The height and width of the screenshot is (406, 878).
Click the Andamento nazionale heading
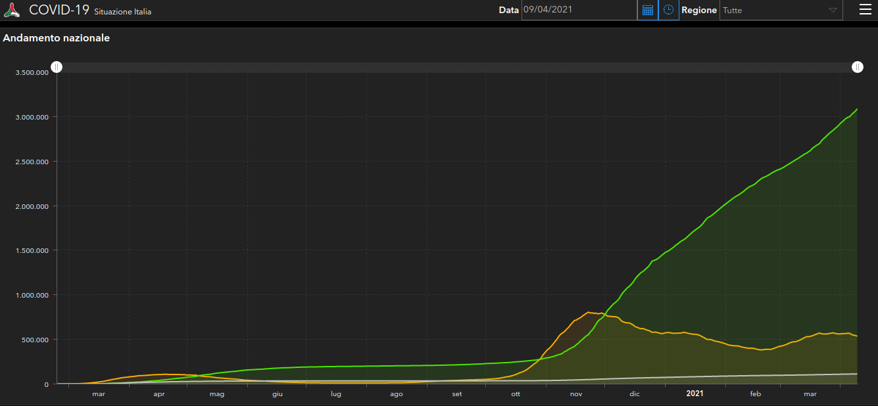point(57,38)
